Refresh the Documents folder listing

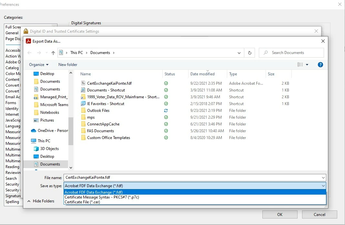(x=249, y=53)
